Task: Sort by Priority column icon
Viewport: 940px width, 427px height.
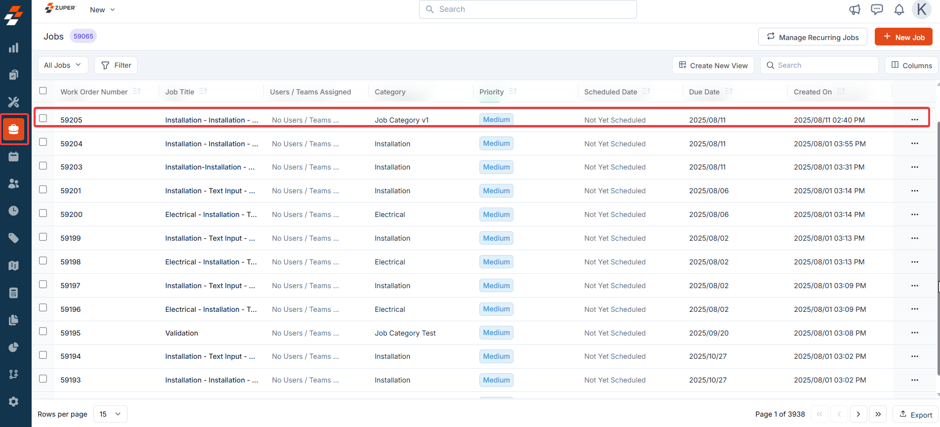Action: tap(513, 91)
